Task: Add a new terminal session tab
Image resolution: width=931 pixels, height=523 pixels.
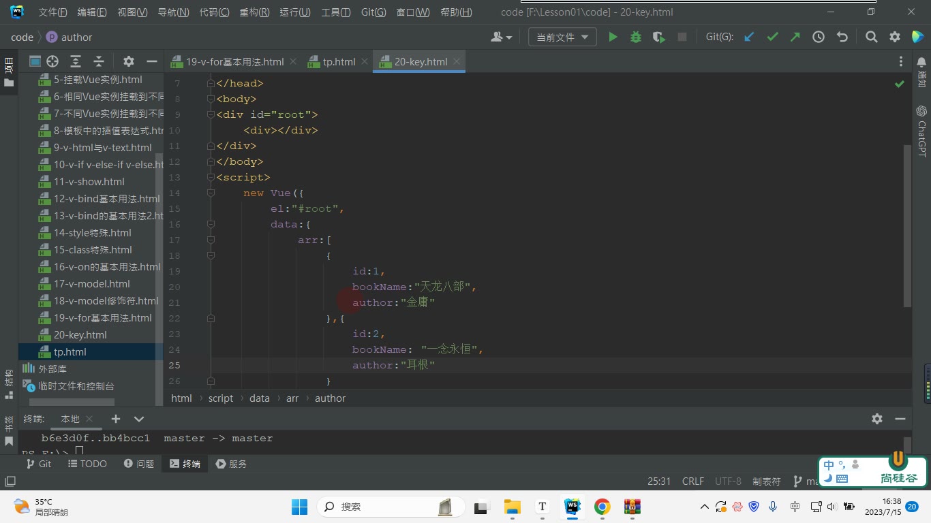Action: click(116, 419)
